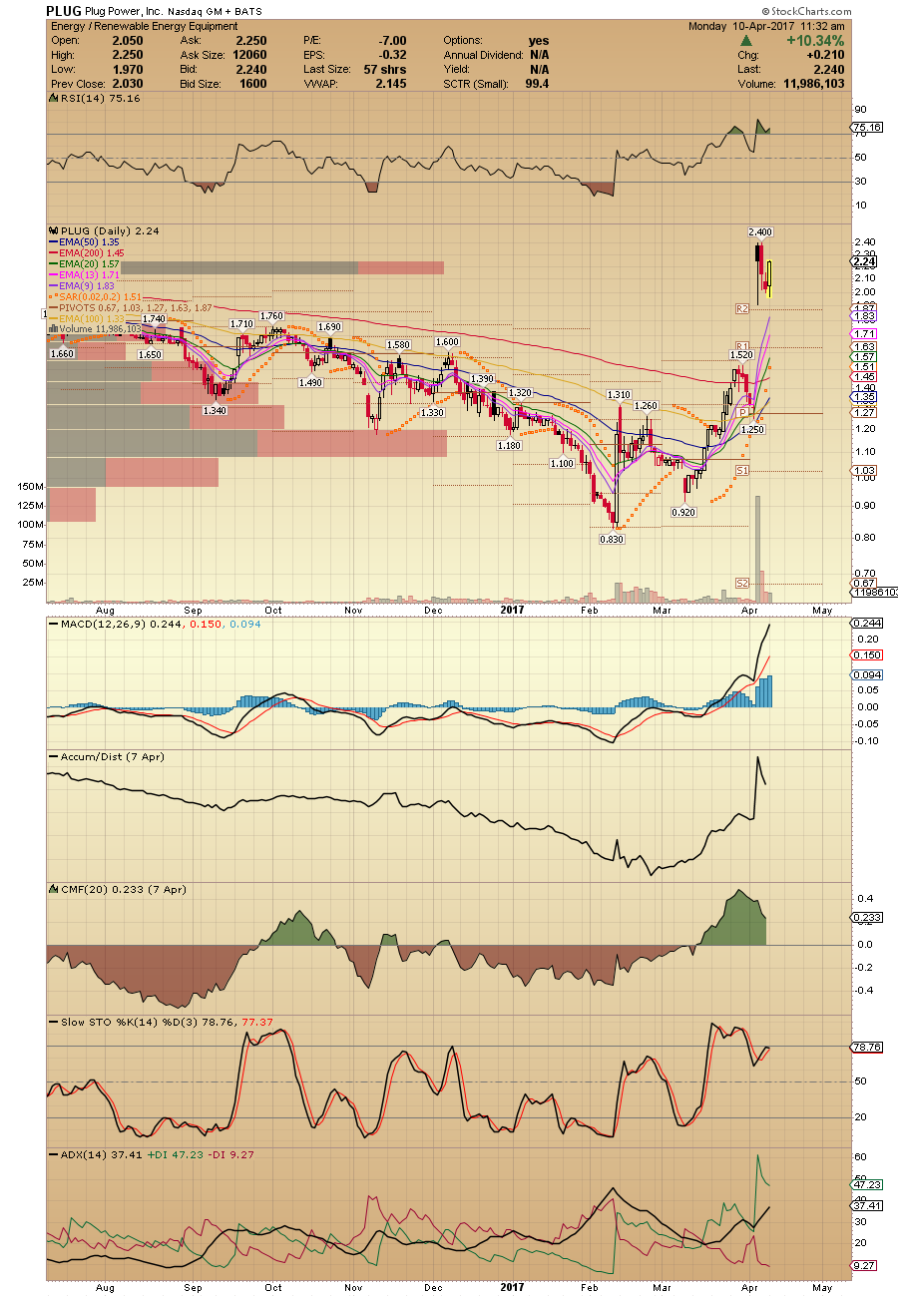Image resolution: width=898 pixels, height=1297 pixels.
Task: Click the 2.24 current price tag
Action: (864, 261)
